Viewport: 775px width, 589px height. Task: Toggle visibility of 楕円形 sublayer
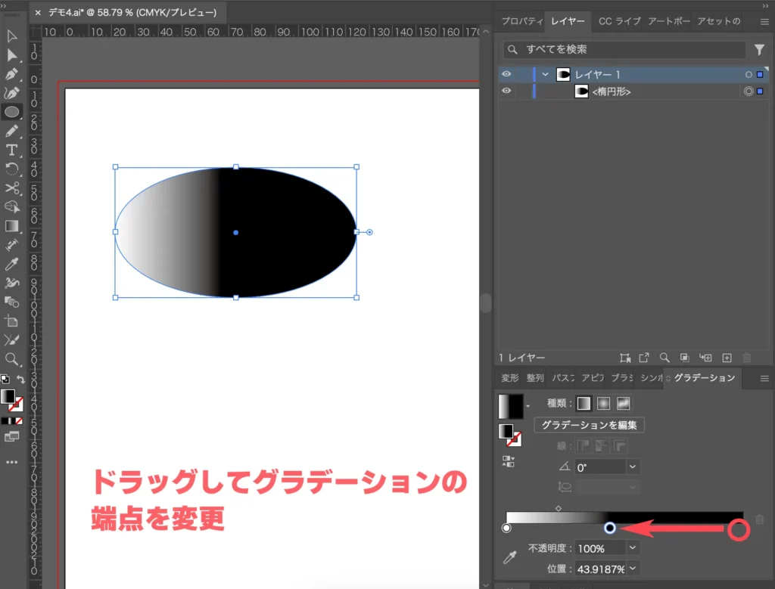pos(506,91)
